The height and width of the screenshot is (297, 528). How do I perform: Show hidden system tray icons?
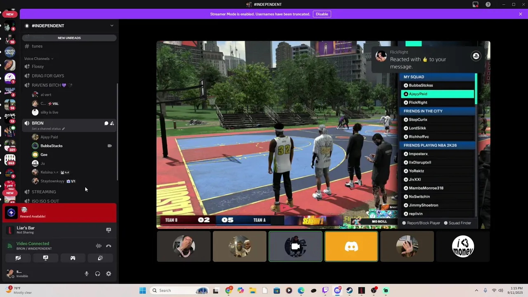pyautogui.click(x=476, y=290)
